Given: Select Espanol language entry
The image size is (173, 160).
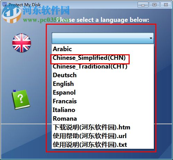Looking at the screenshot, I should point(103,93).
